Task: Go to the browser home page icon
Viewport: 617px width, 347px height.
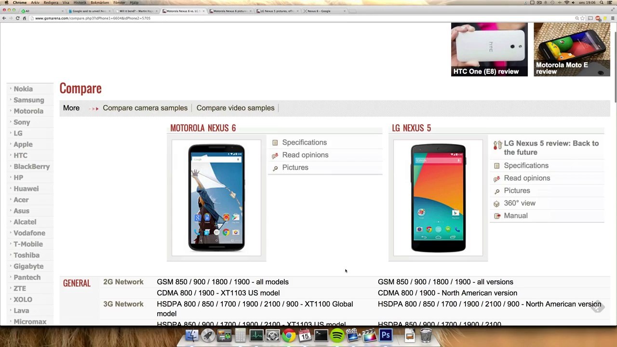Action: coord(24,18)
